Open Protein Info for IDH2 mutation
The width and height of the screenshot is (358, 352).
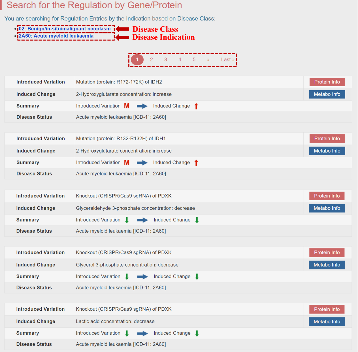(x=327, y=82)
